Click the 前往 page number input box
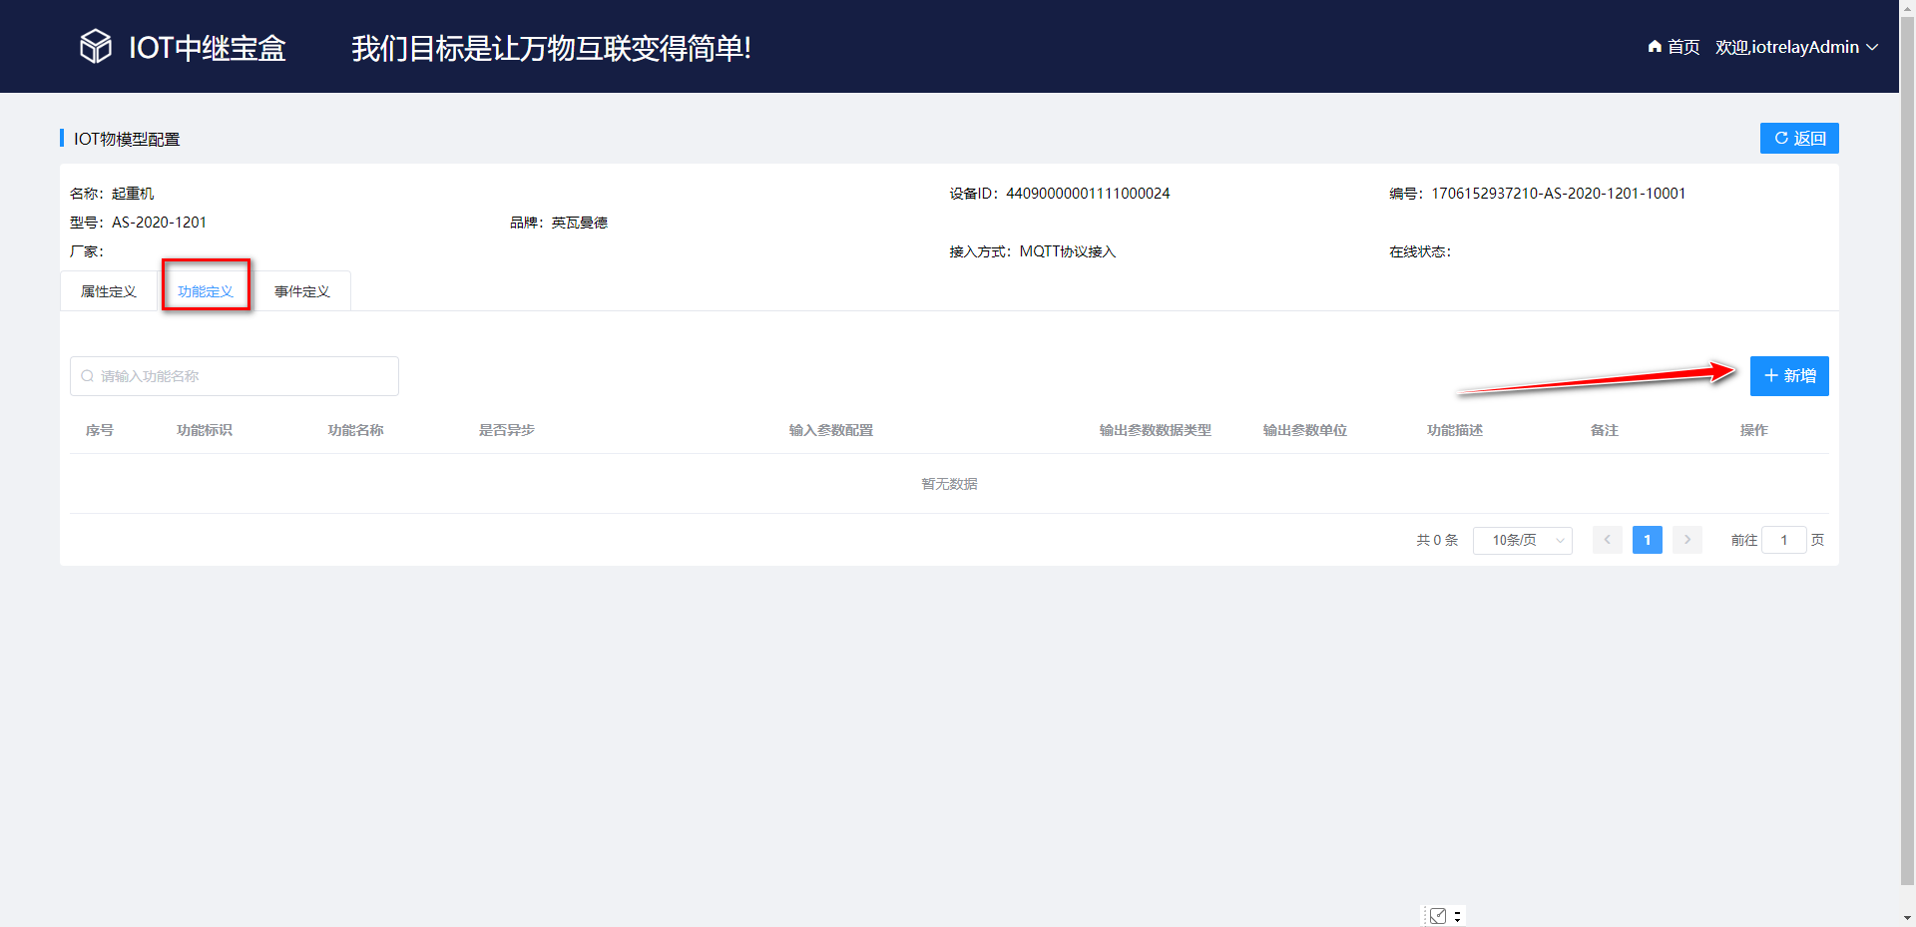 pos(1784,540)
